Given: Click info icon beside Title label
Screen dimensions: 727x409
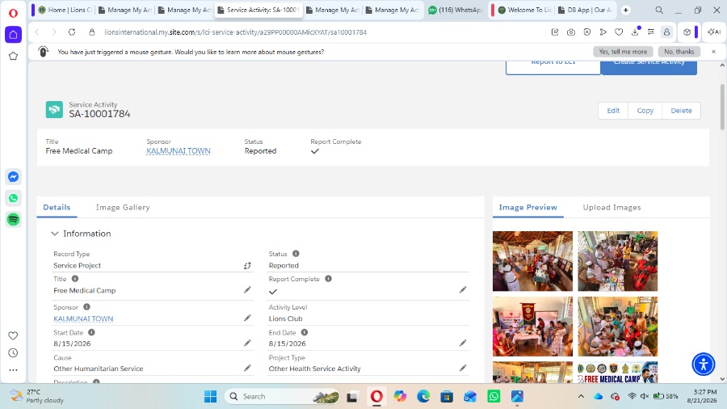Looking at the screenshot, I should coord(75,279).
